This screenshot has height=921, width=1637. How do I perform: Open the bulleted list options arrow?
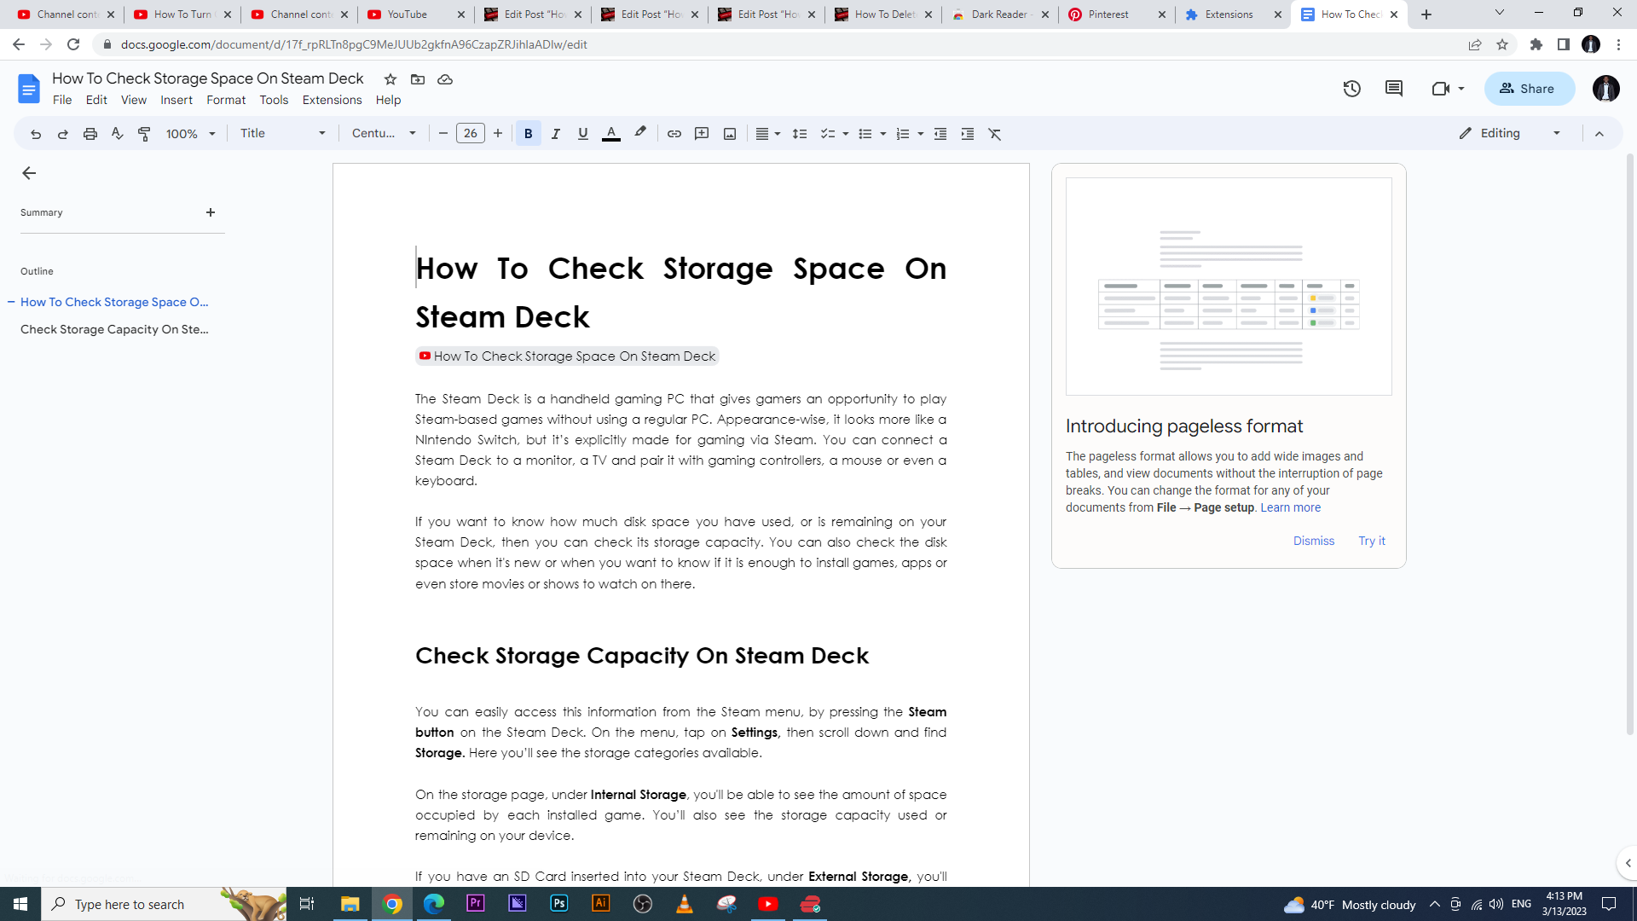[x=883, y=134]
